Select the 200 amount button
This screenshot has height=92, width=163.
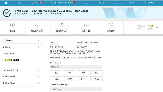70,73
